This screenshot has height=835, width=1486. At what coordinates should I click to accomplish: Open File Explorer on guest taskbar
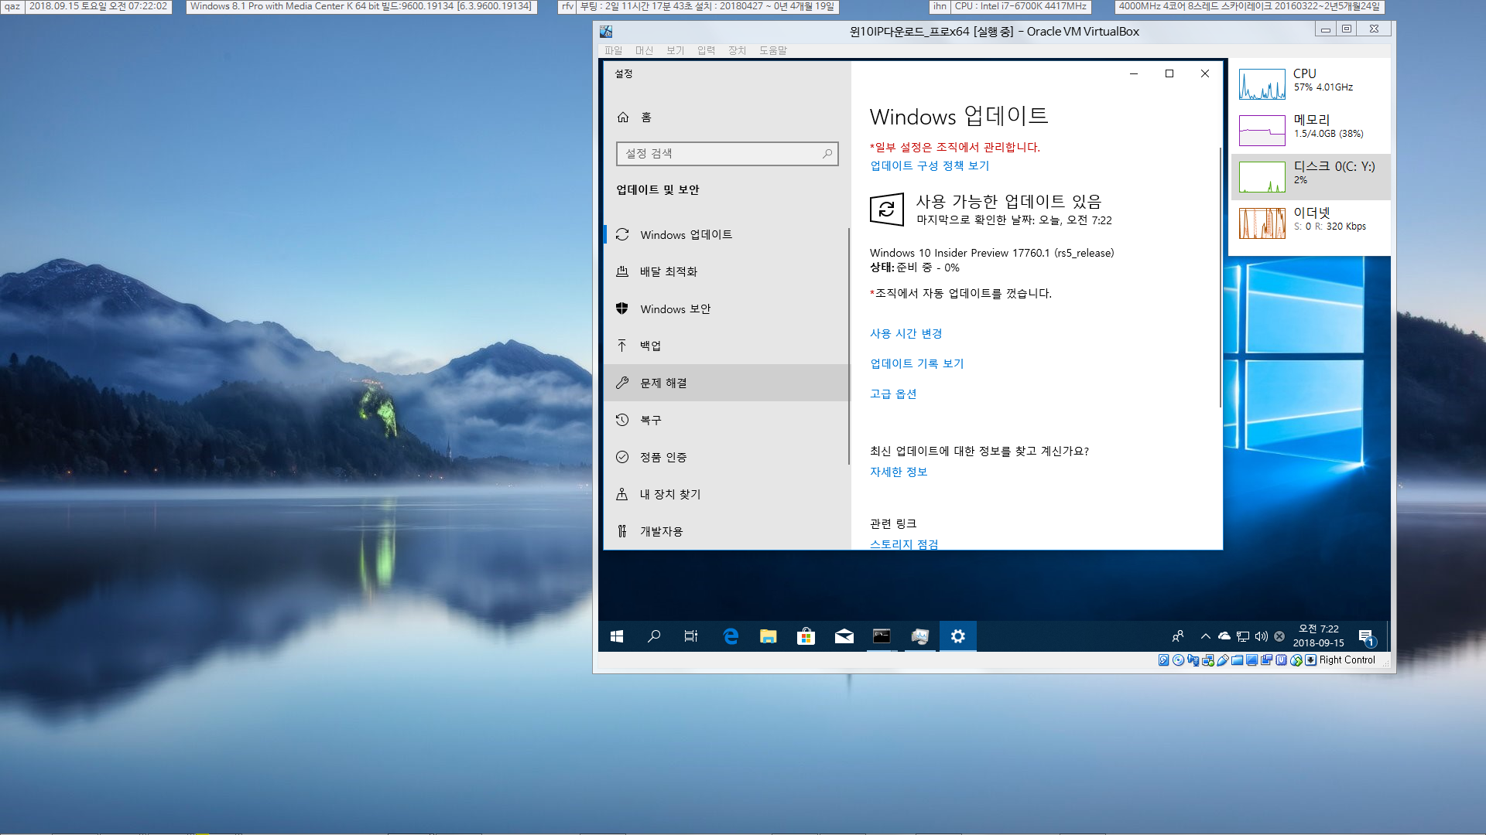pos(768,636)
